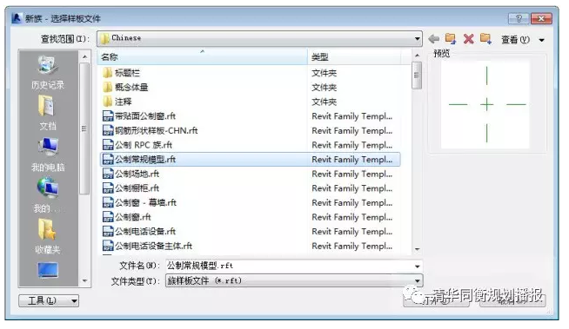Open the 查看 views menu
Screen dimensions: 569x329
(x=515, y=39)
